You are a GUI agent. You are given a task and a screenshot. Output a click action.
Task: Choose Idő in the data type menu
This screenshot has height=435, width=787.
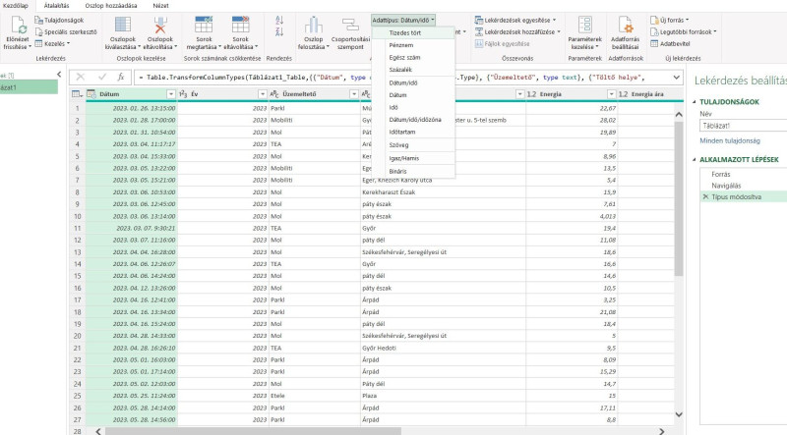click(413, 107)
